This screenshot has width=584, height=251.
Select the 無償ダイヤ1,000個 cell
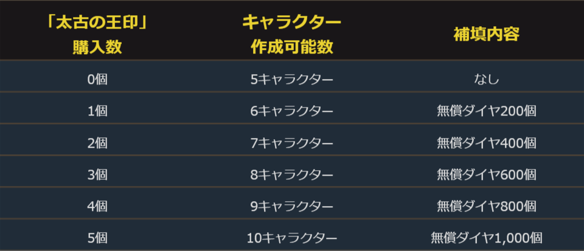tap(486, 238)
